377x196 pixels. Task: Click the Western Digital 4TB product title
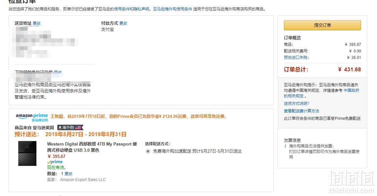click(x=92, y=147)
